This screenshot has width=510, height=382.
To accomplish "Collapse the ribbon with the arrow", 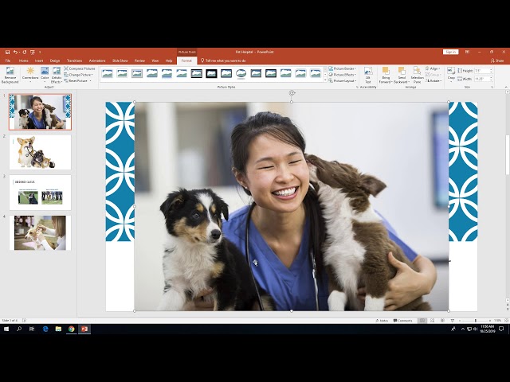I will click(506, 87).
